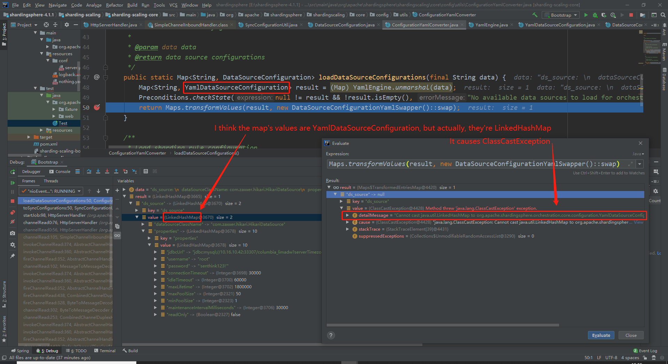Open thread selector "nioEvent...": RUNNING dropdown
Viewport: 668px width, 364px height.
[51, 191]
